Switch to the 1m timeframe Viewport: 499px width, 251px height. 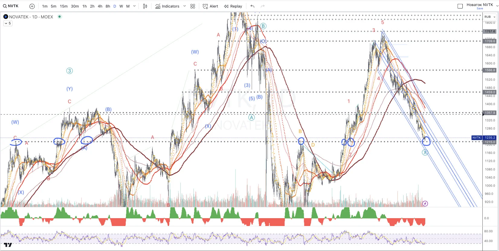45,6
